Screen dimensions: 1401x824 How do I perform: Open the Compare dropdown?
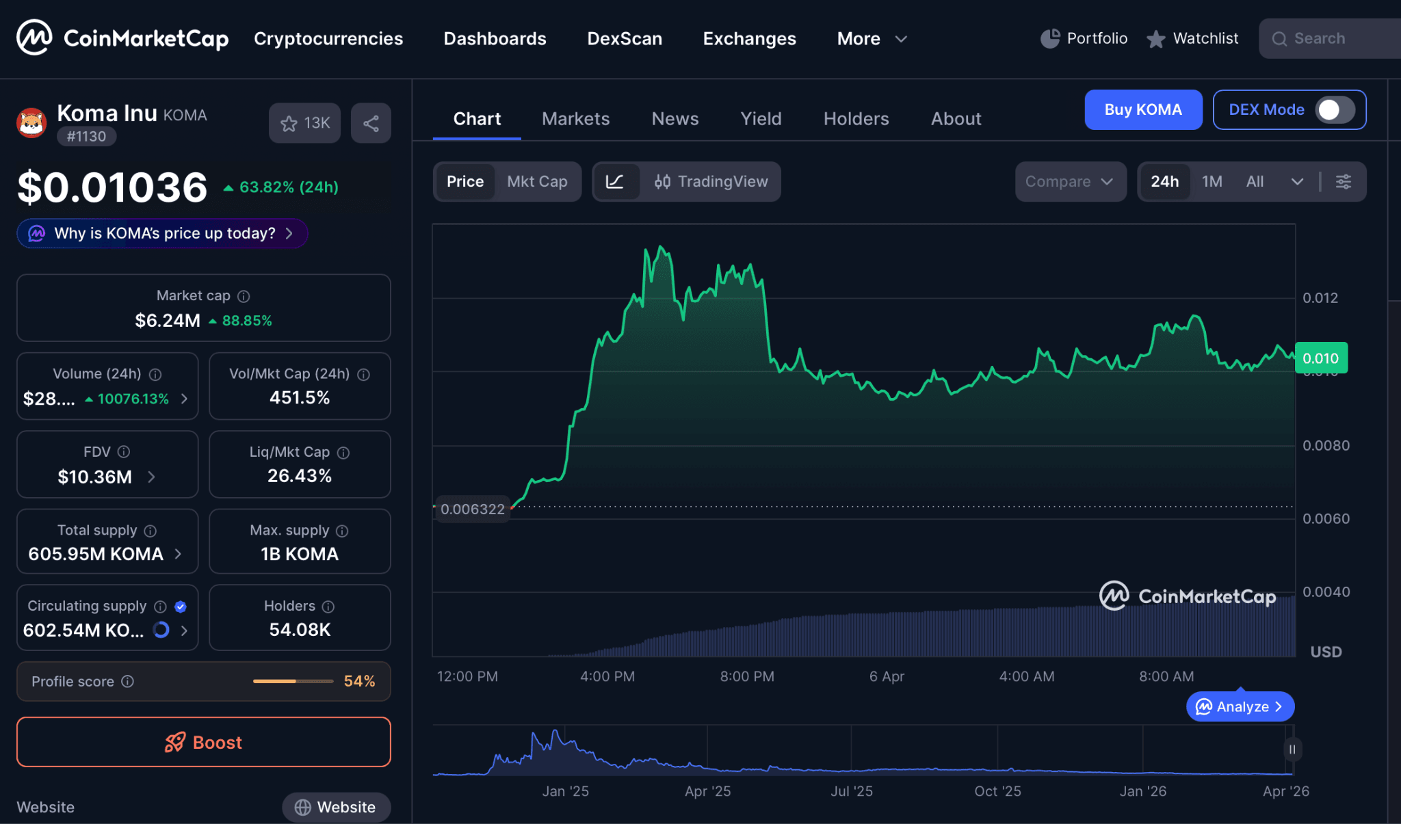pos(1069,182)
